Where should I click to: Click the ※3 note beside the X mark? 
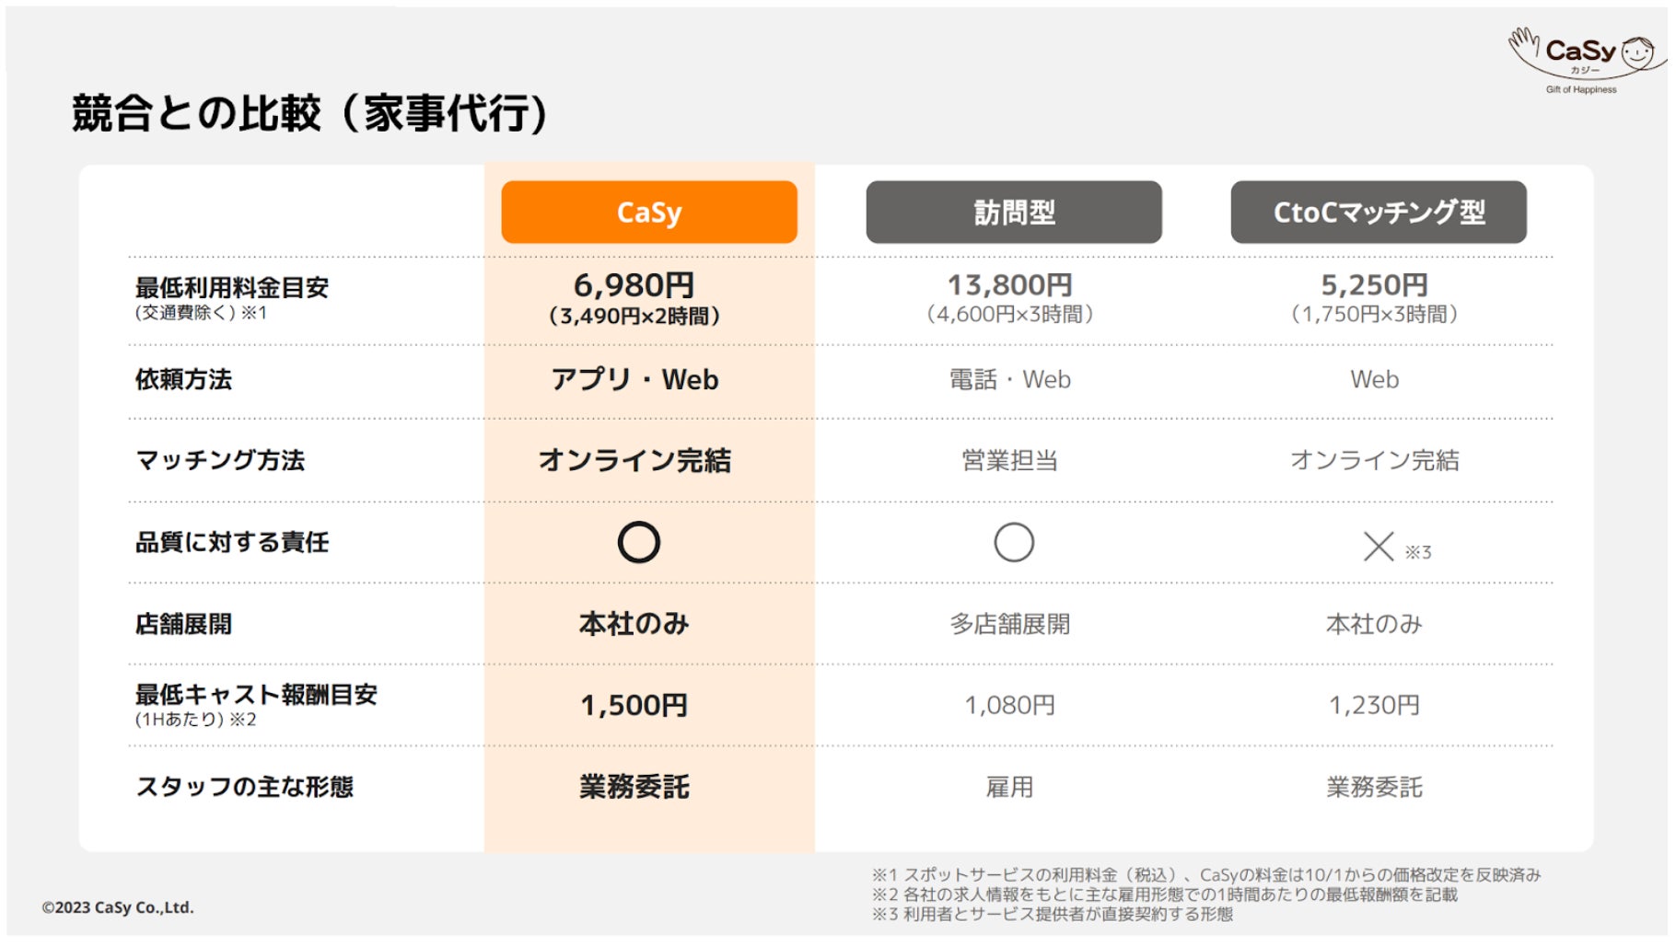[x=1417, y=552]
